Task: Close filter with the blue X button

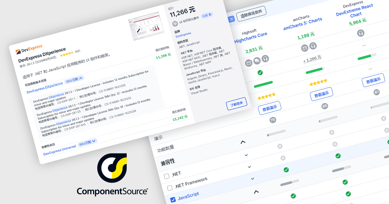Action: [x=231, y=19]
